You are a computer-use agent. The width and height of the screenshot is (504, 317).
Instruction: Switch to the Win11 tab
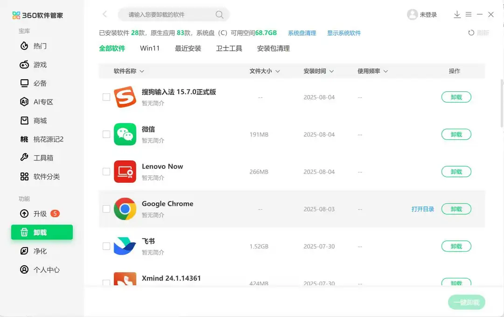tap(150, 48)
